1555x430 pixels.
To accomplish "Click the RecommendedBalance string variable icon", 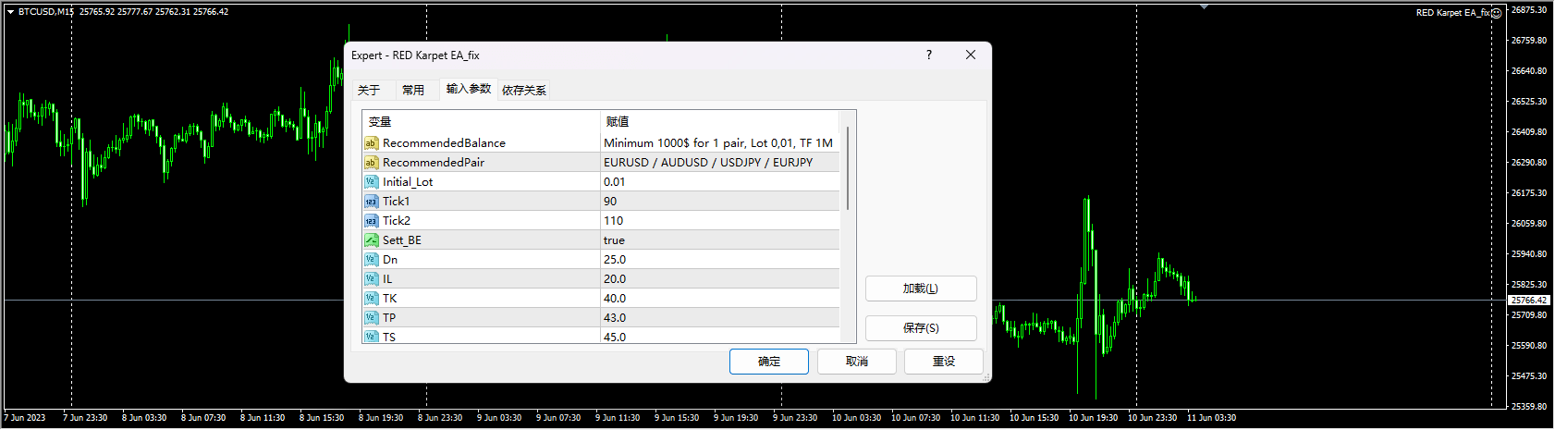I will pyautogui.click(x=371, y=143).
